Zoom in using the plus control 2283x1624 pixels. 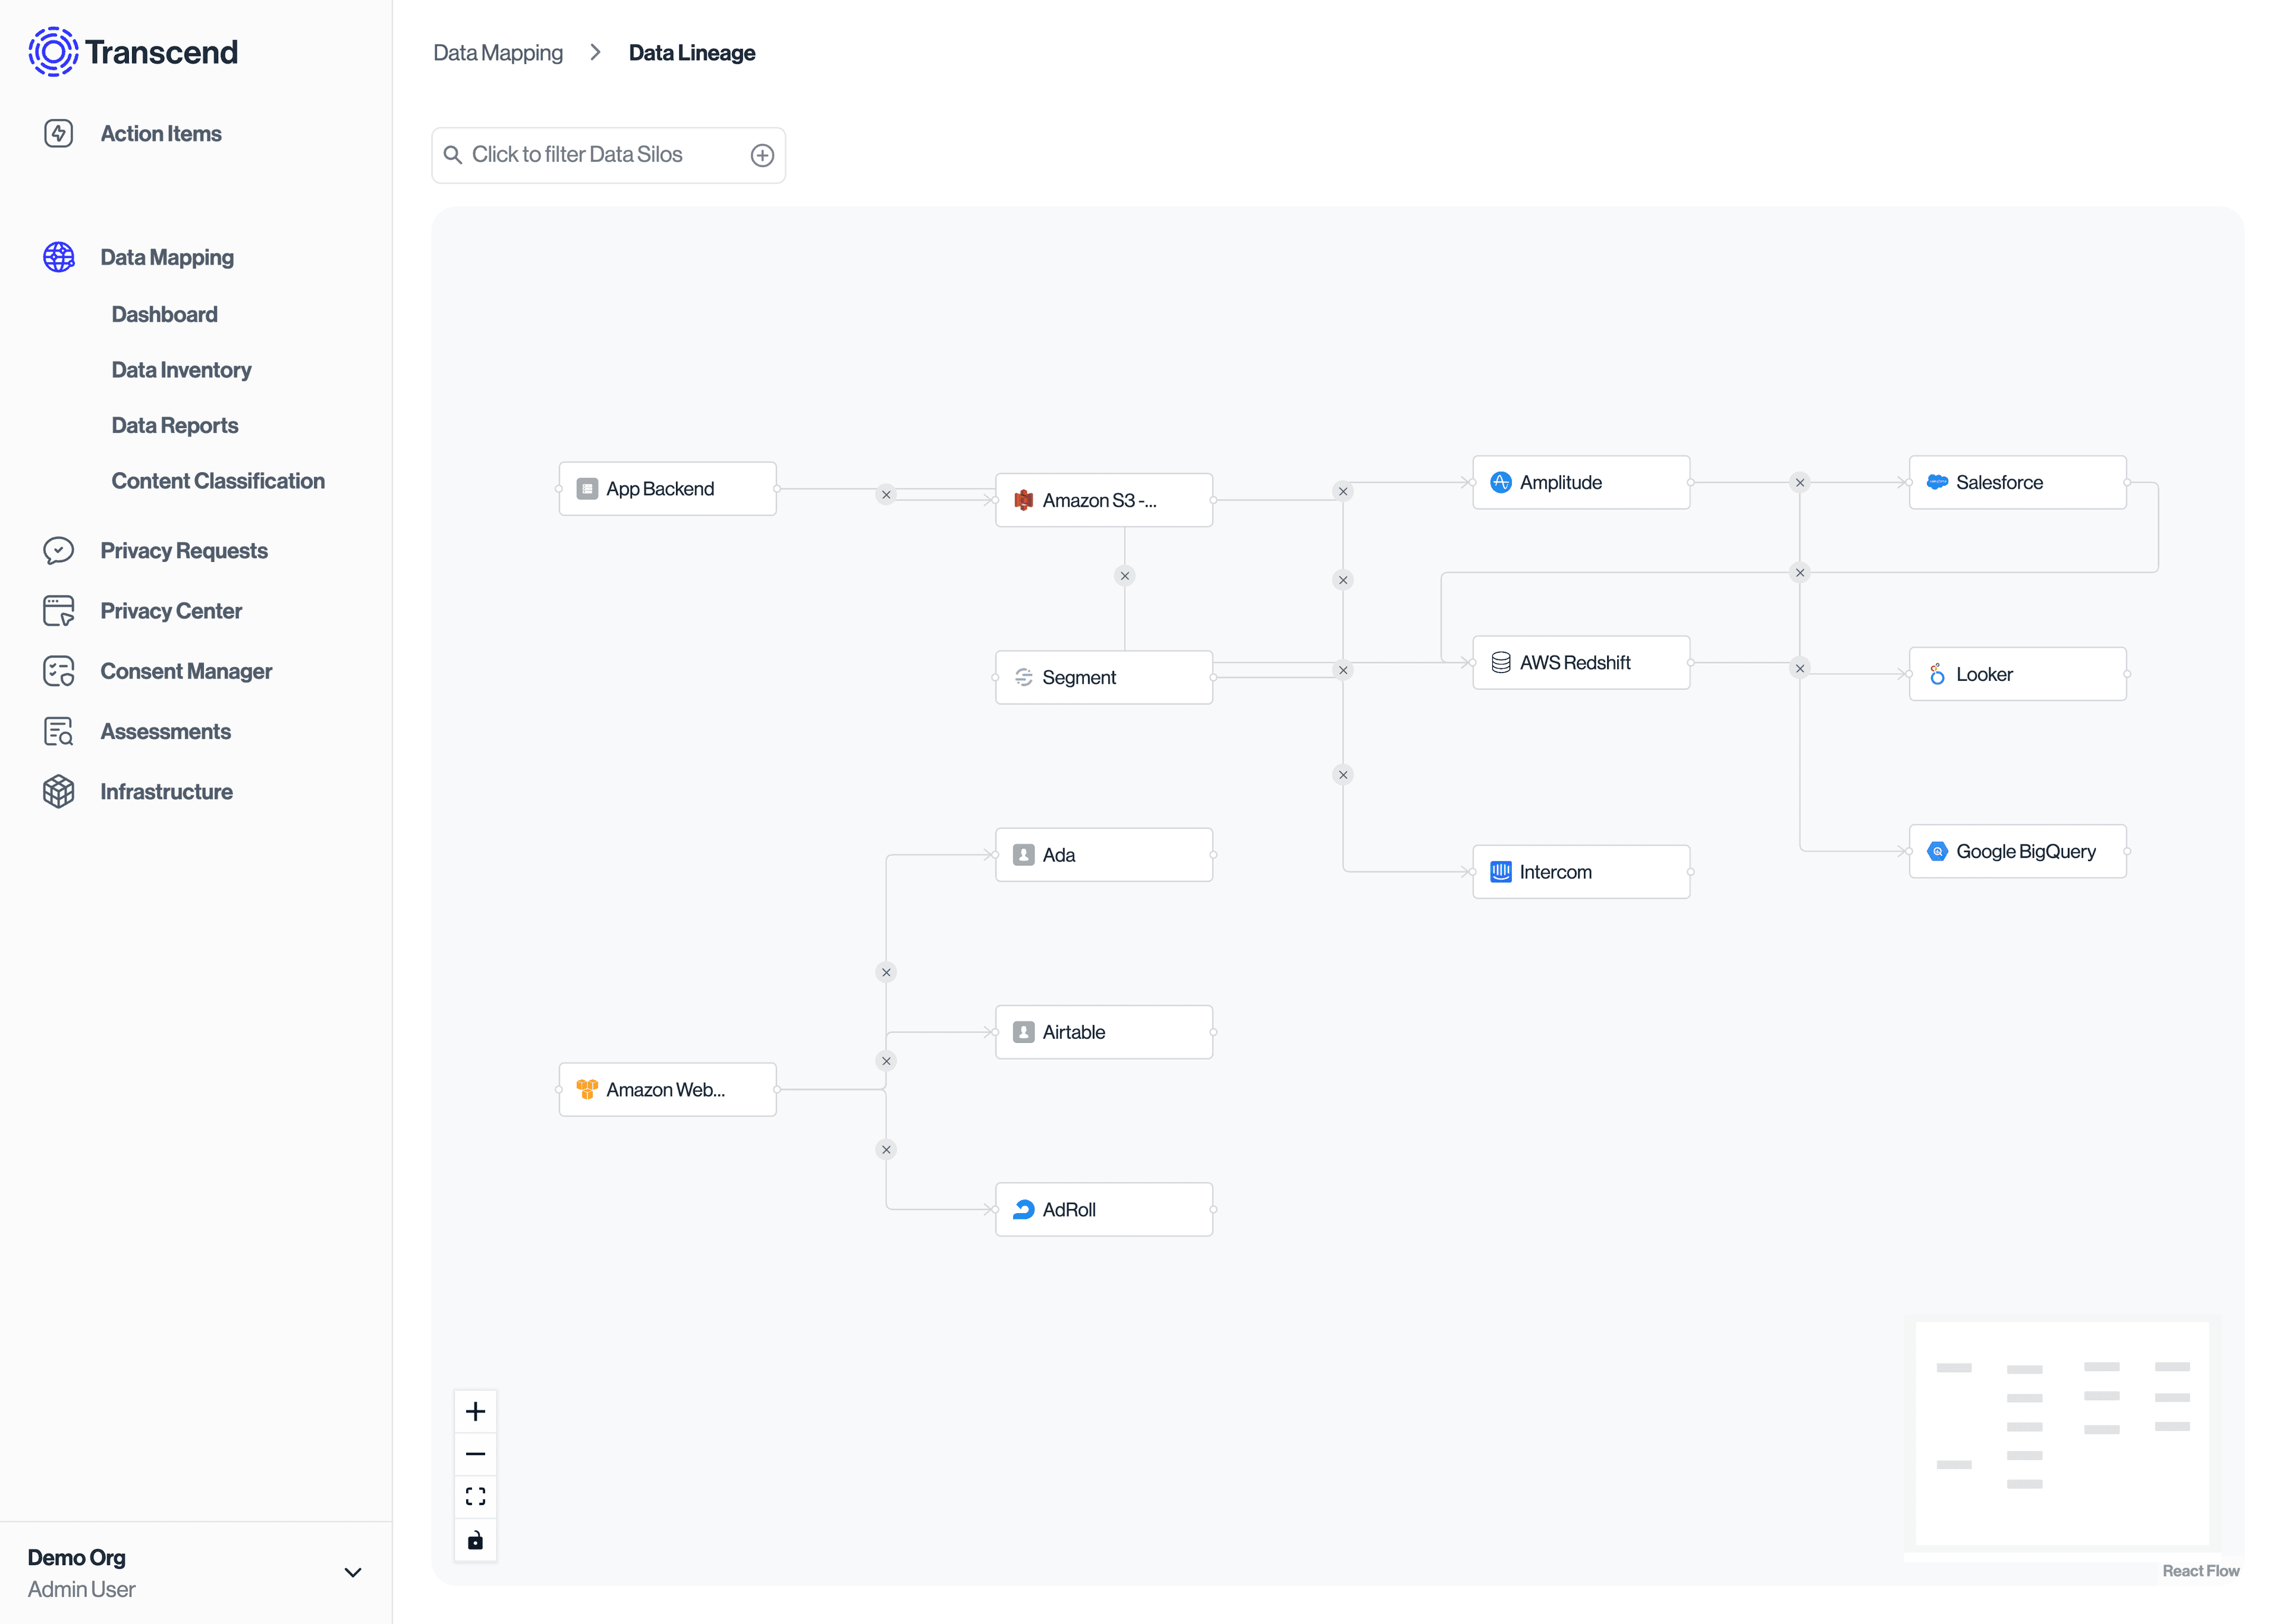pyautogui.click(x=476, y=1411)
